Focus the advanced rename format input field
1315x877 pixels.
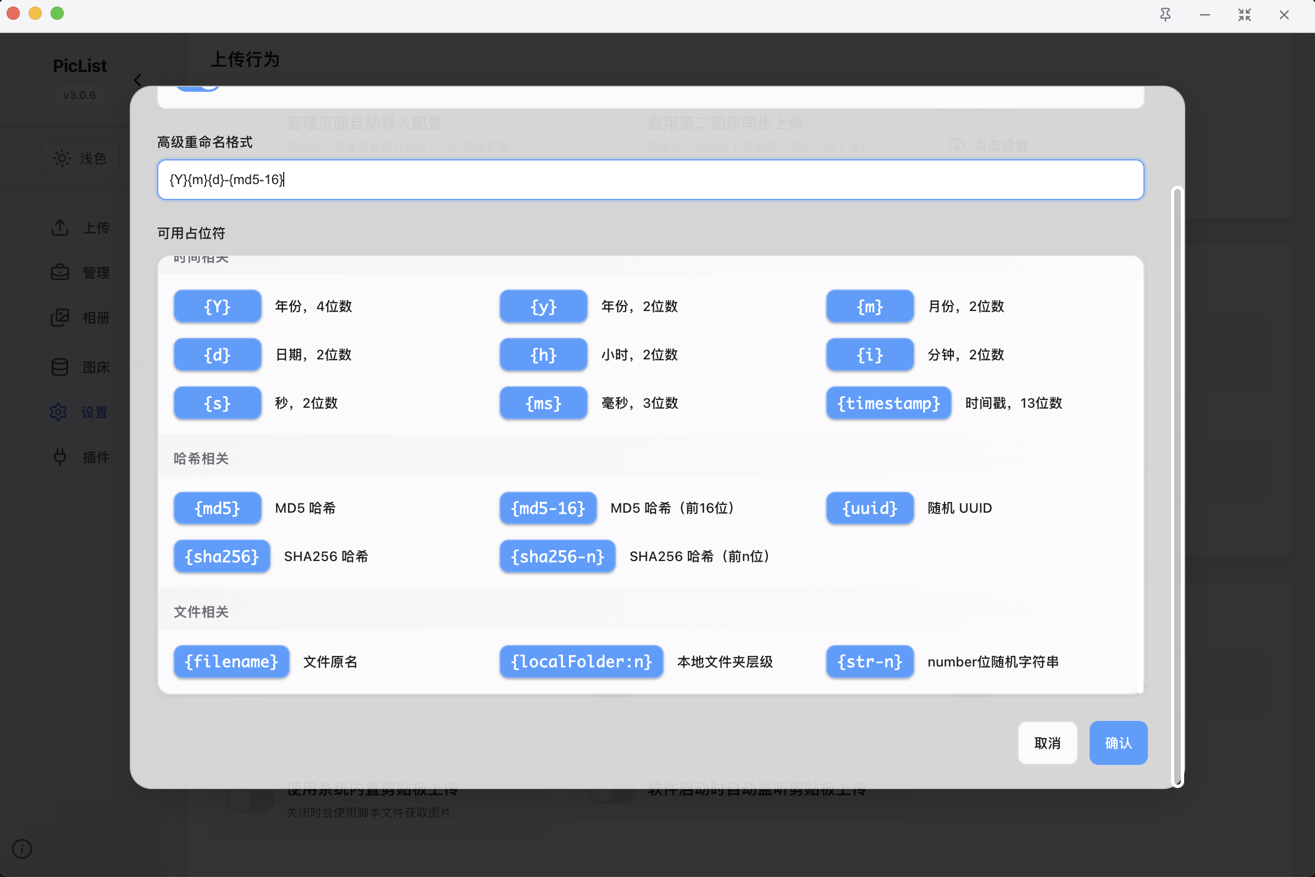[650, 180]
